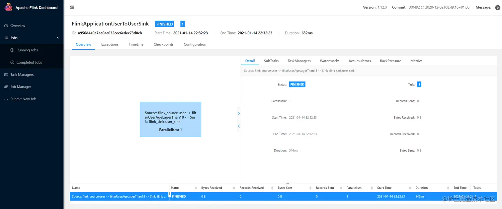Image resolution: width=502 pixels, height=209 pixels.
Task: Open the TaskManagers detail tab
Action: click(x=299, y=61)
